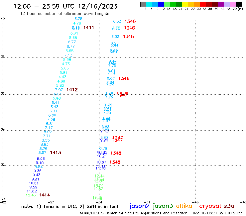Screen dimensions: 246x216
Task: Click the "40" latitude axis label
Action: coord(3,19)
